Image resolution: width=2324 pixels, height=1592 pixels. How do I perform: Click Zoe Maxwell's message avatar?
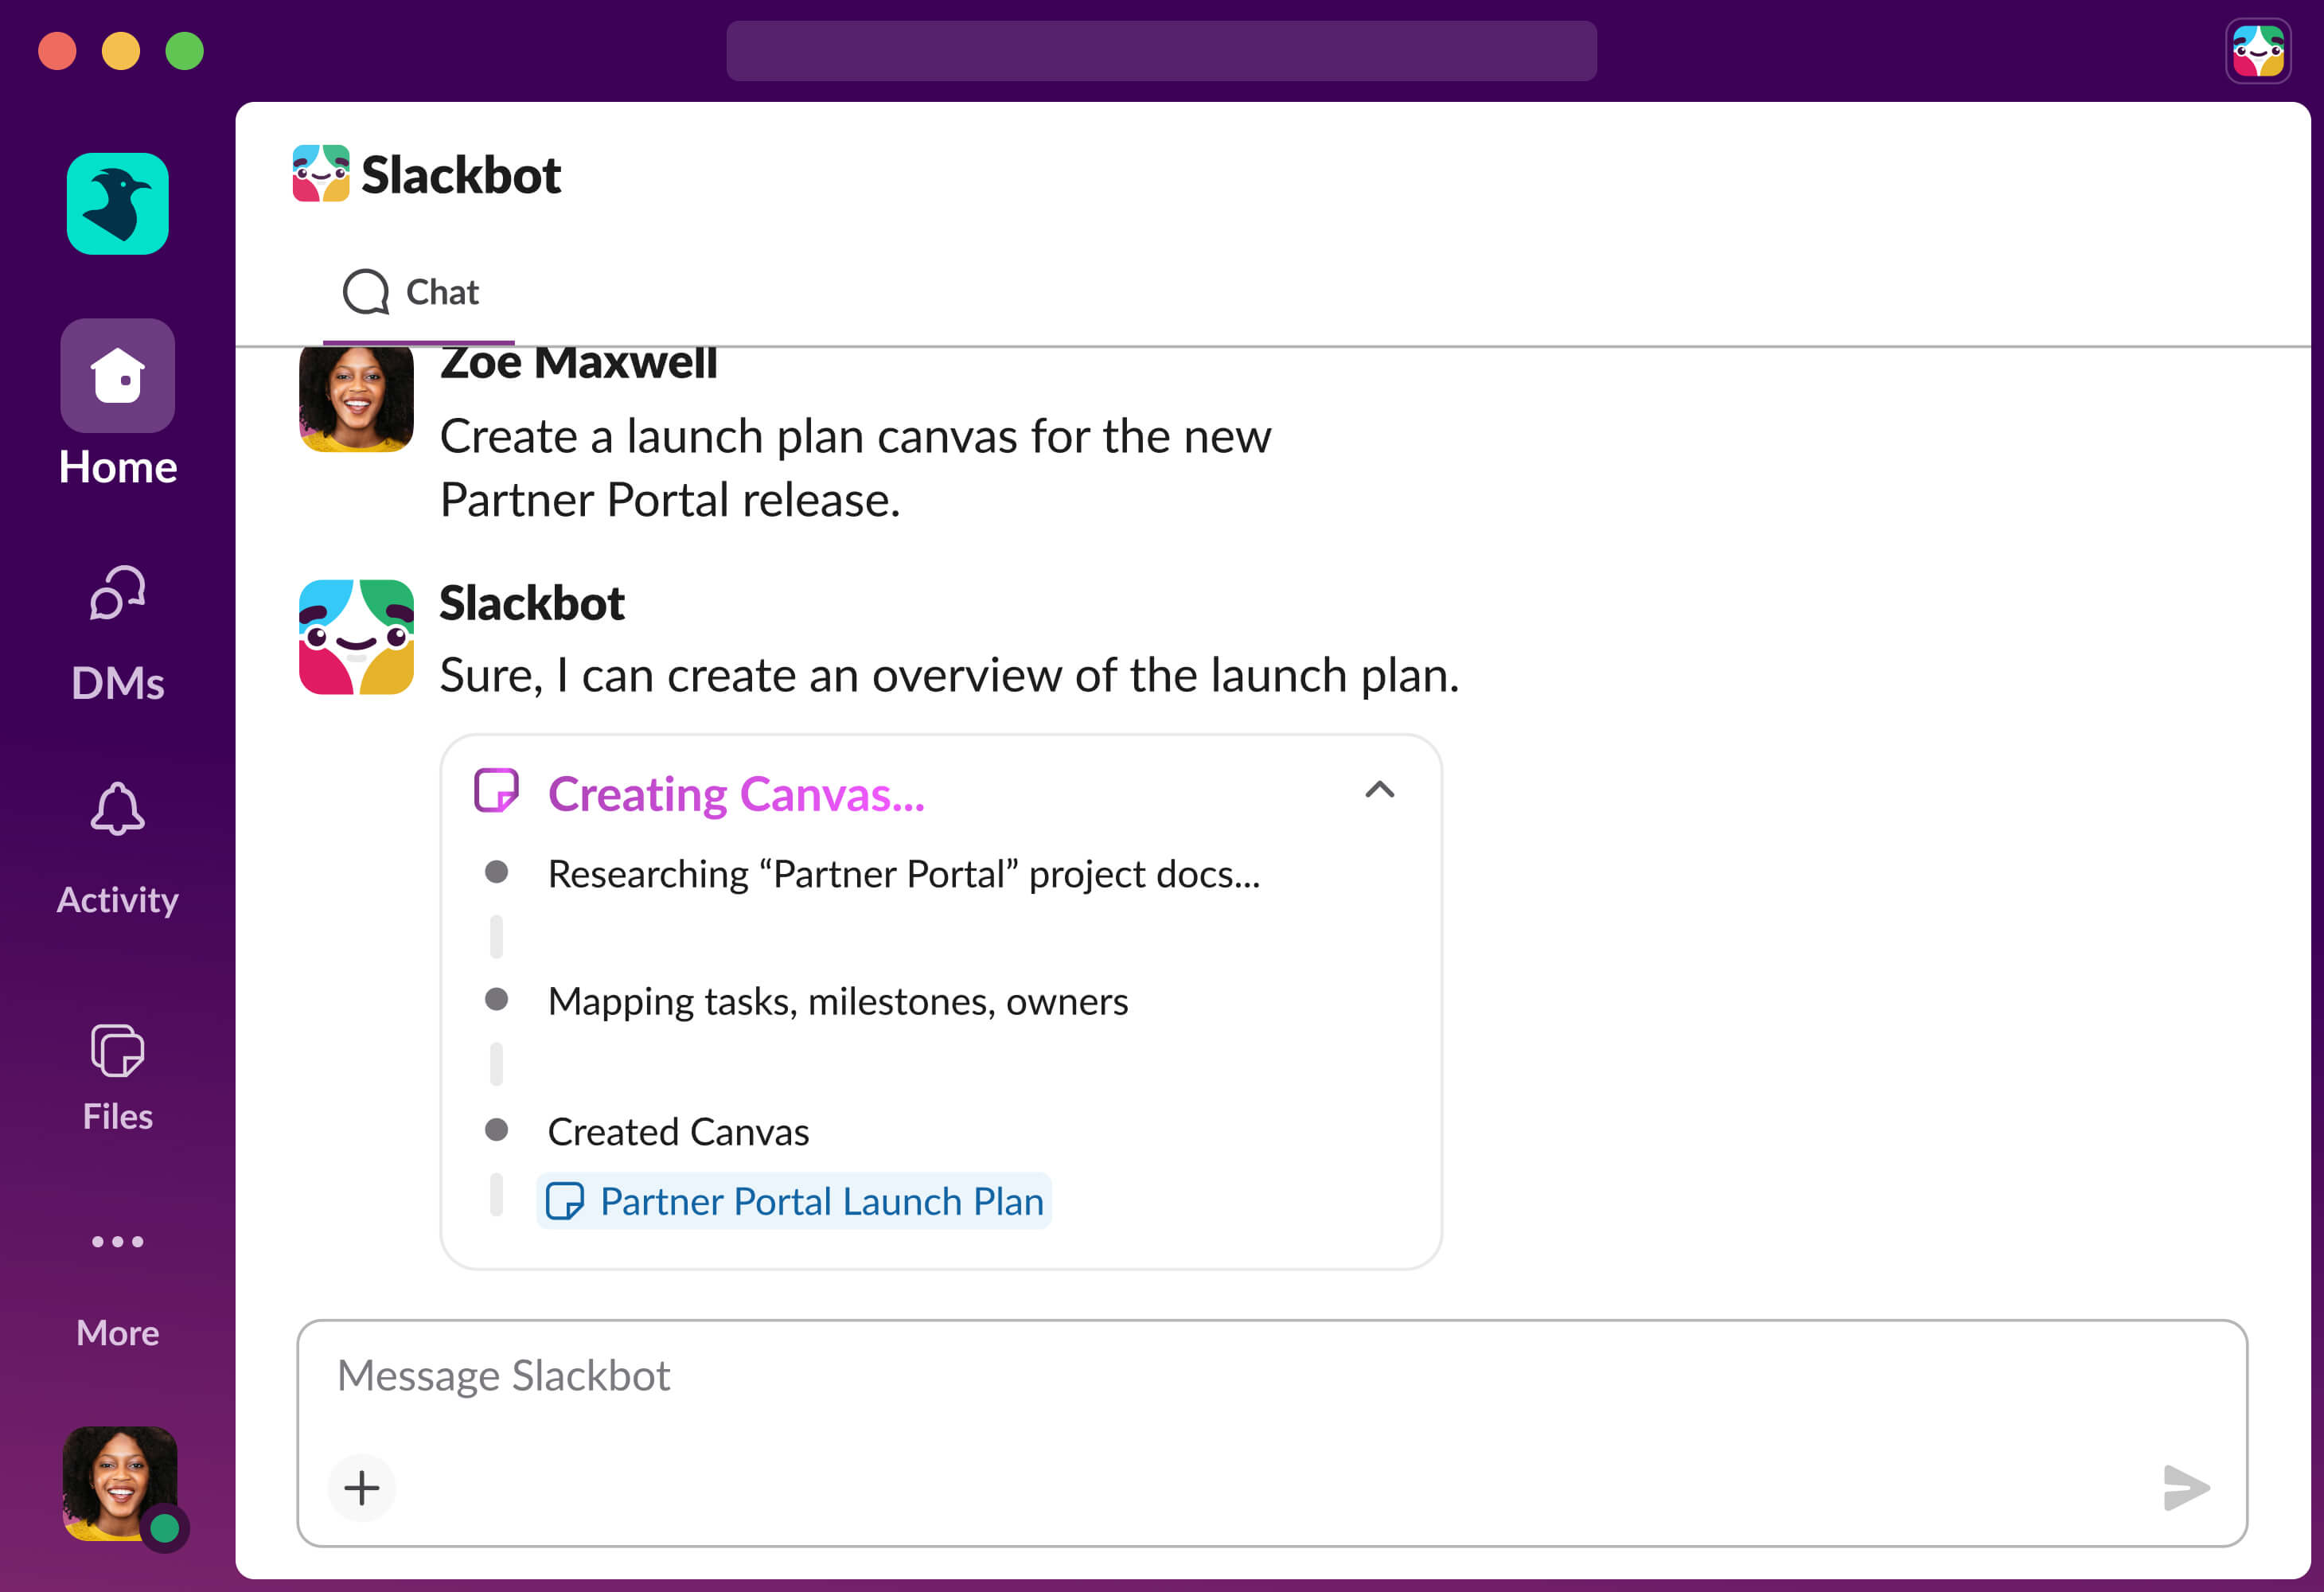click(x=356, y=398)
